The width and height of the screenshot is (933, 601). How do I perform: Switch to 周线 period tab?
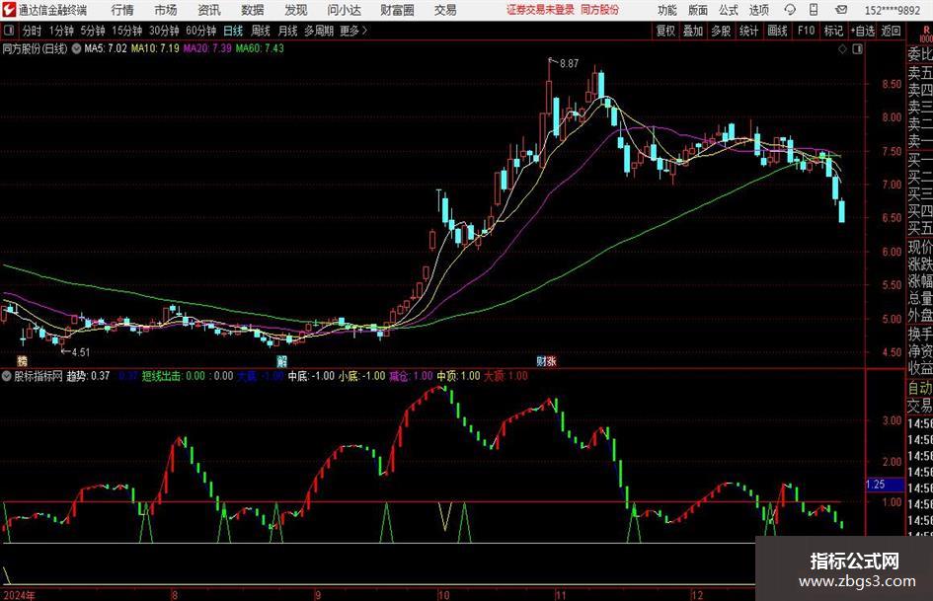[x=261, y=31]
